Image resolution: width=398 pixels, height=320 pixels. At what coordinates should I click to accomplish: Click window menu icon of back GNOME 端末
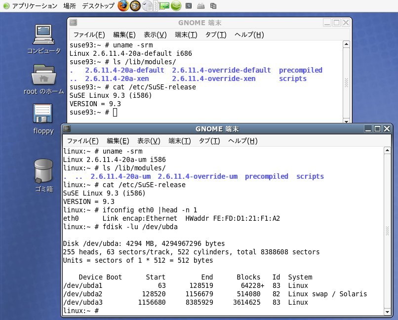pyautogui.click(x=73, y=23)
